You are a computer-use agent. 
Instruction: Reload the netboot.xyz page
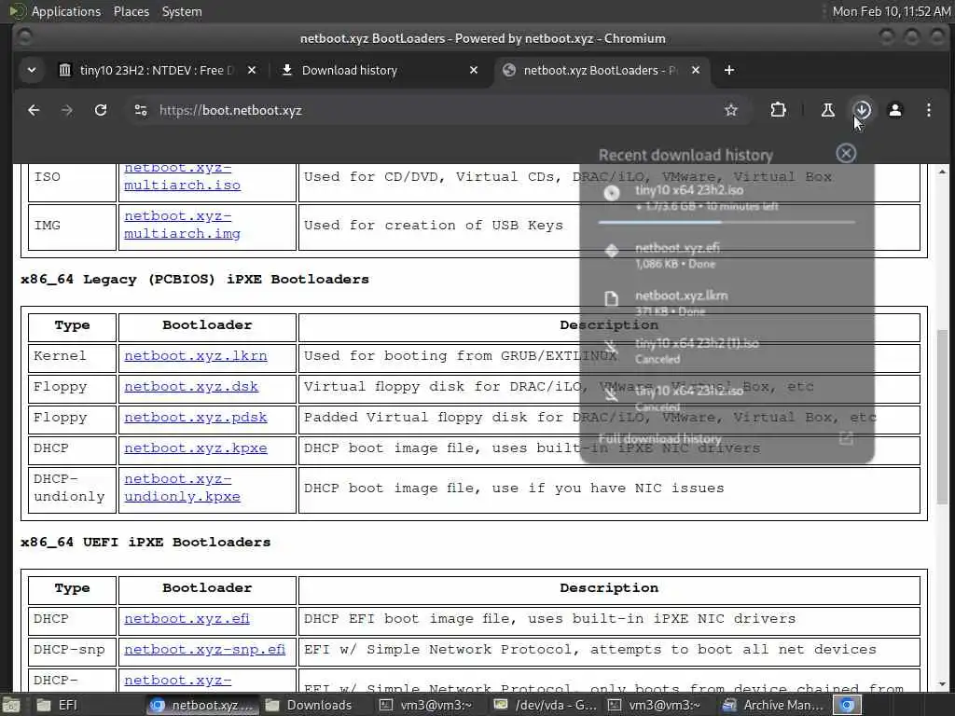click(101, 110)
